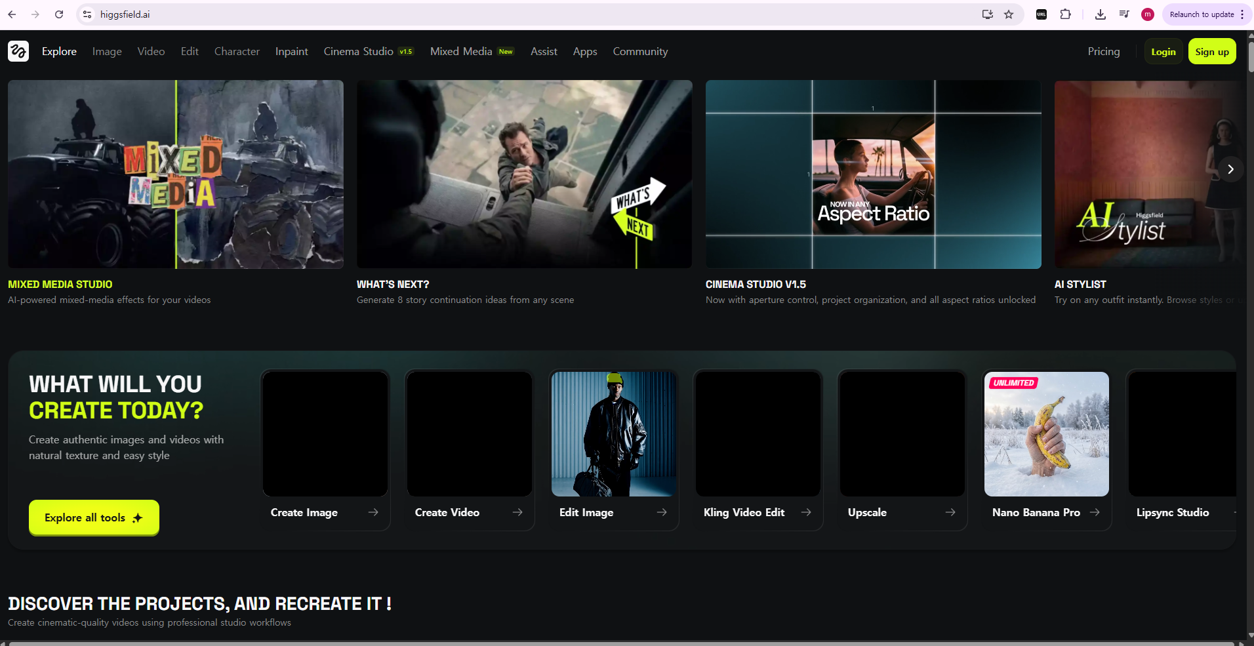Click the arrow on Create Video card
This screenshot has height=646, width=1254.
[517, 512]
